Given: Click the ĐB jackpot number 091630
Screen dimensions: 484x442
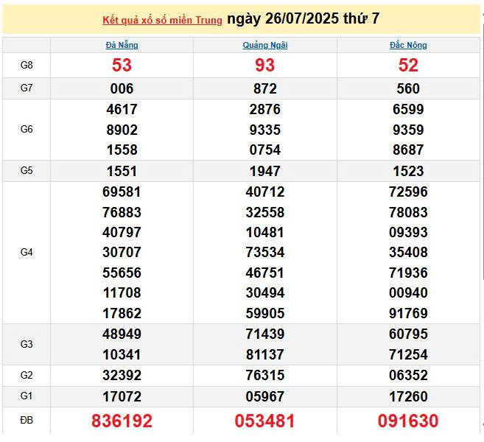Looking at the screenshot, I should coord(408,421).
